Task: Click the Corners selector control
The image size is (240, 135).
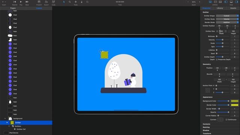Action: coord(220,120)
